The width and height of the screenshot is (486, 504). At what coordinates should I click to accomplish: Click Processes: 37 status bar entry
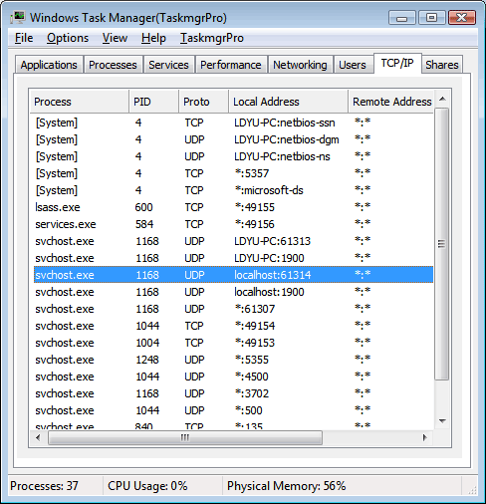pos(44,486)
